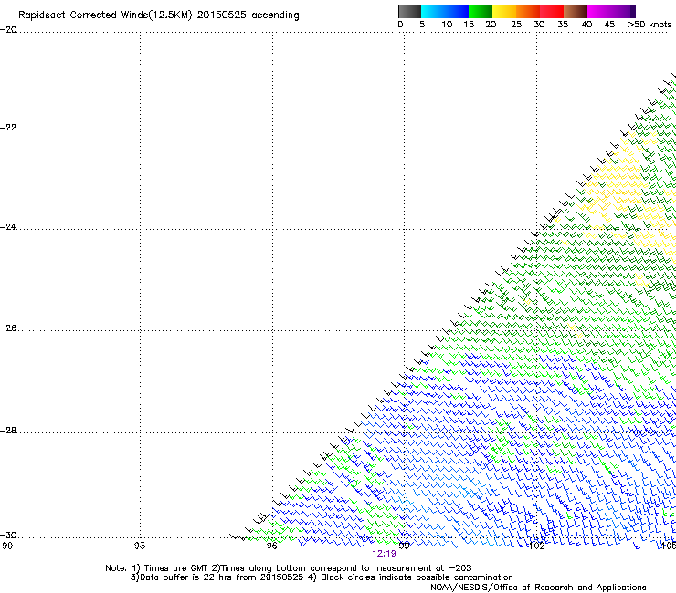
Task: Click the cyan 5-10 knots legend color
Action: [x=433, y=11]
